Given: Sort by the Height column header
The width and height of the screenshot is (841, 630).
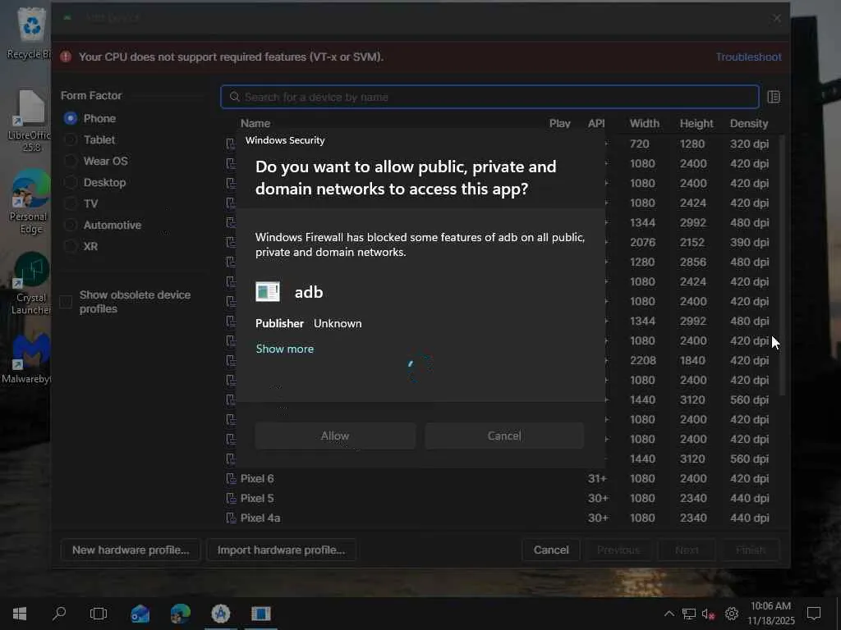Looking at the screenshot, I should 696,123.
